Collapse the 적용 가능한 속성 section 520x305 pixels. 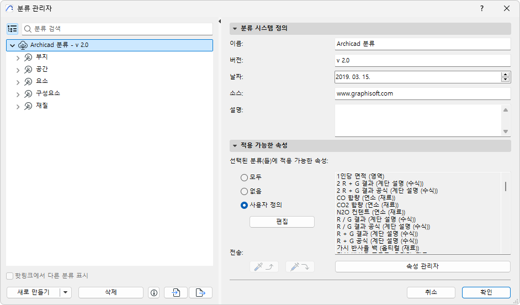(x=235, y=146)
